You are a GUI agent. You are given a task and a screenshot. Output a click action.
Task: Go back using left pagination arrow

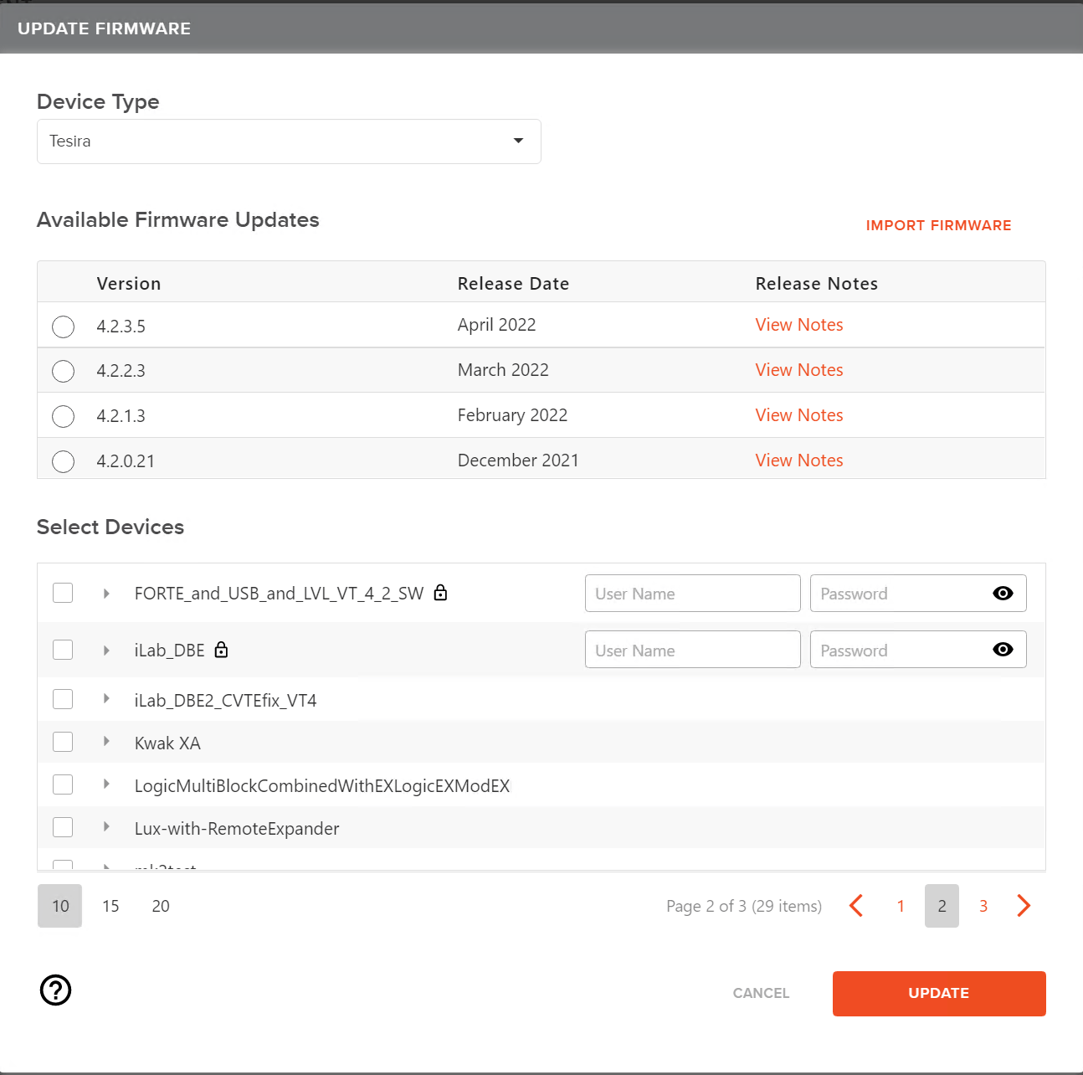856,906
